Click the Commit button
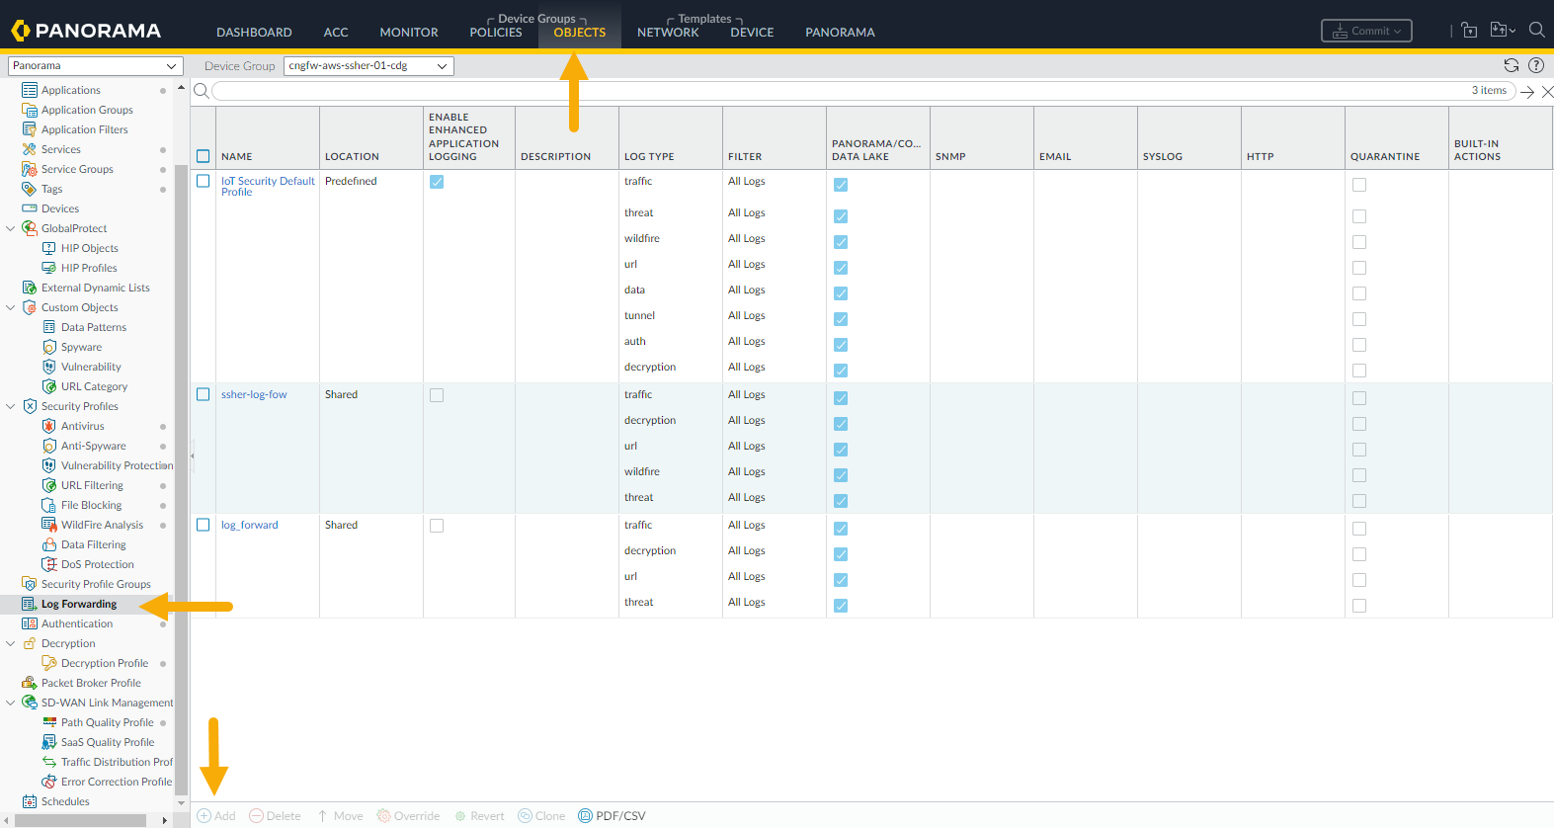 pyautogui.click(x=1366, y=31)
